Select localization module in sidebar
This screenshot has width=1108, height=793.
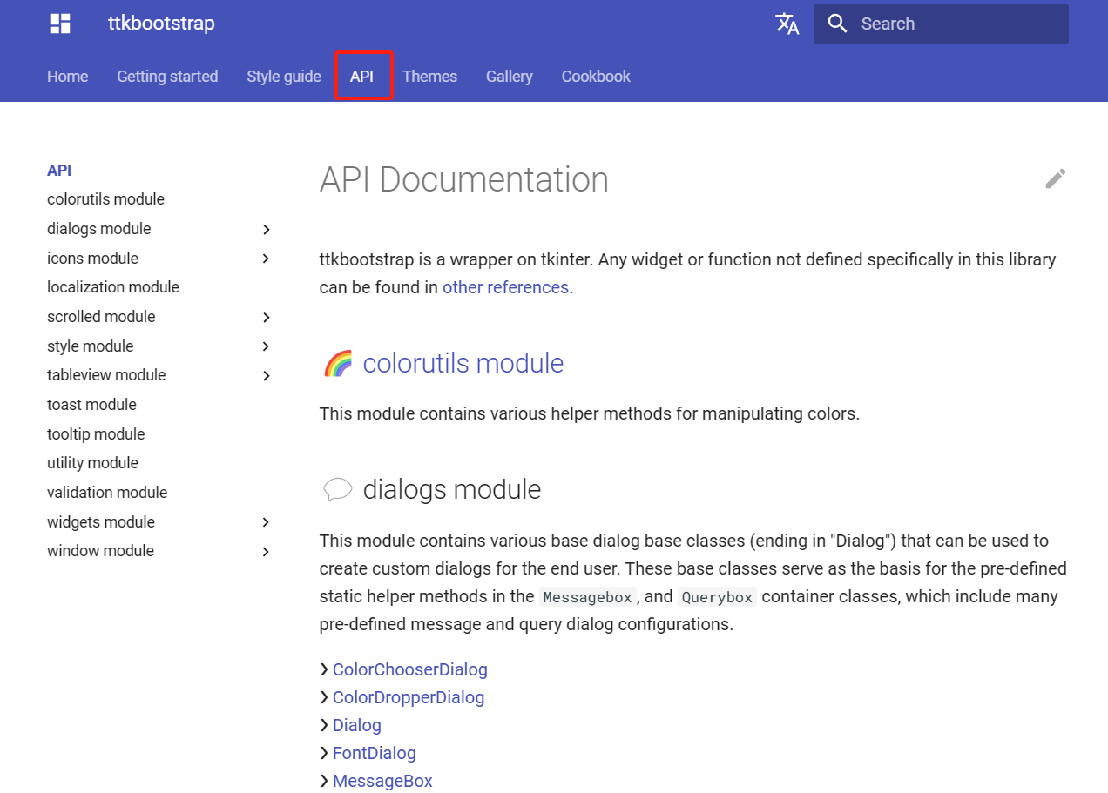click(113, 287)
